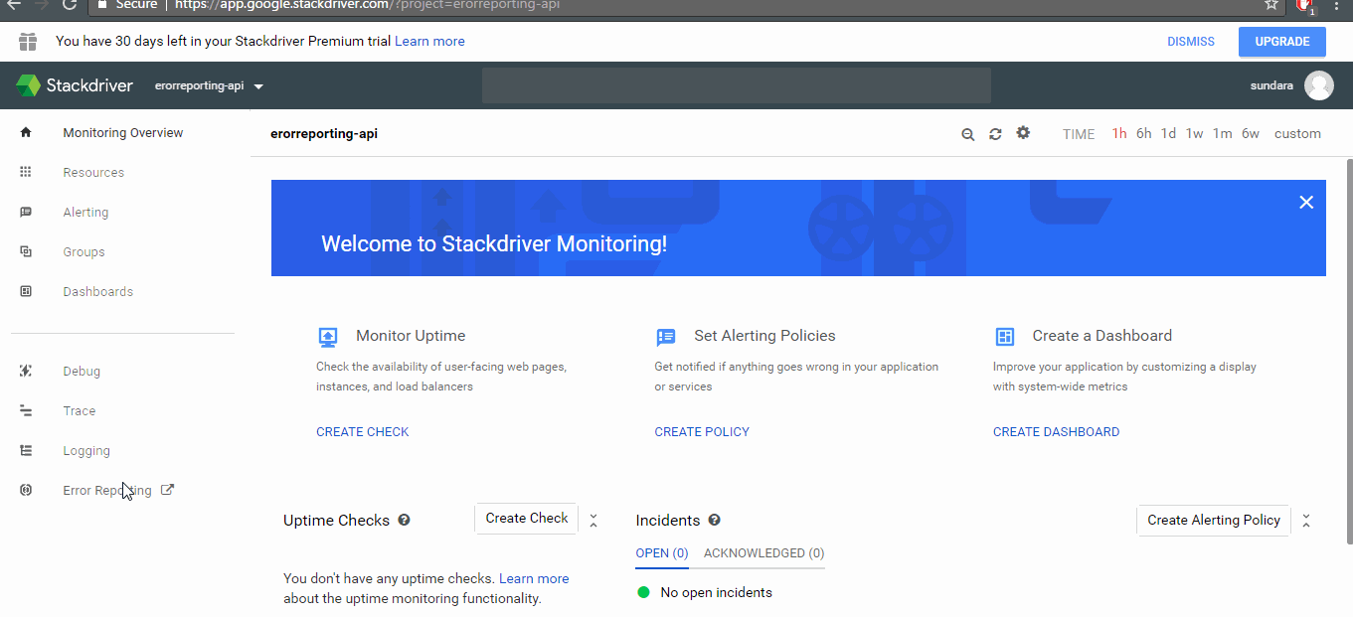Click the Create Check button
This screenshot has width=1353, height=617.
(527, 519)
